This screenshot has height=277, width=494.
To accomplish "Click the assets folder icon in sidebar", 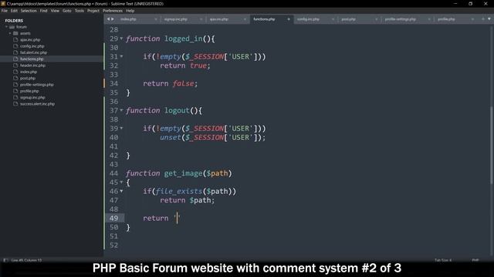I will (x=15, y=33).
